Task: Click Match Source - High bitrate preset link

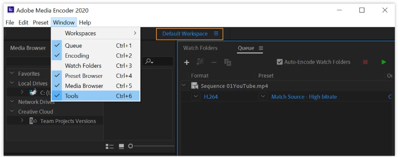Action: (x=304, y=97)
